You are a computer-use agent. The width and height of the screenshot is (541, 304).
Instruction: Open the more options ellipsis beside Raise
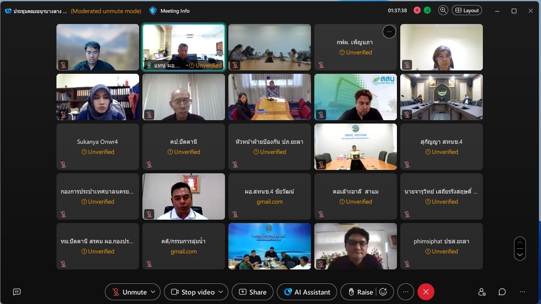tap(406, 292)
